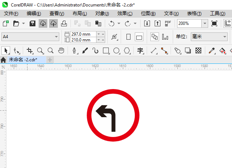The width and height of the screenshot is (232, 168).
Task: Select the Ellipse tool
Action: tap(117, 50)
